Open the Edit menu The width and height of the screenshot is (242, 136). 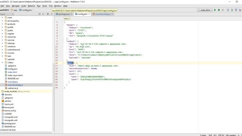coord(2,6)
